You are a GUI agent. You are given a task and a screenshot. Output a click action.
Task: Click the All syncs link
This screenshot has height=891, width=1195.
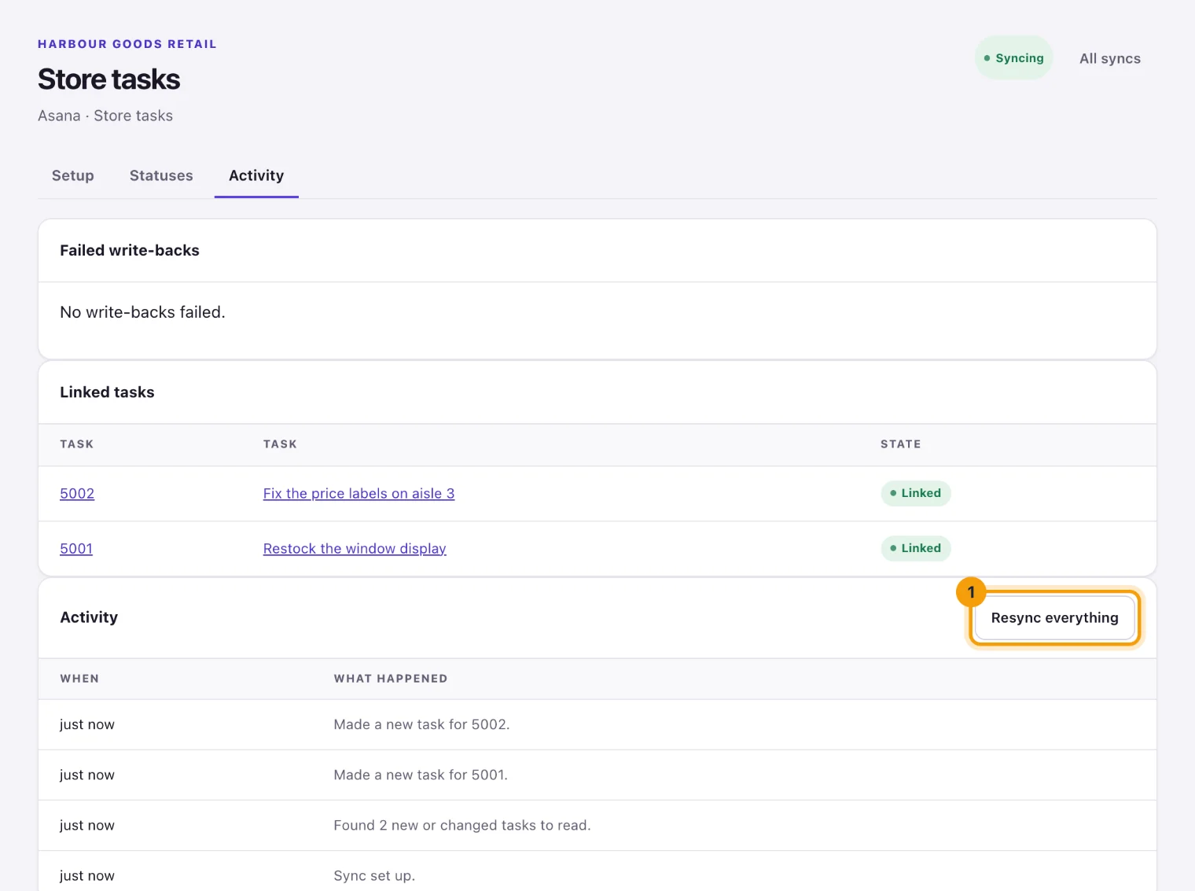[1109, 58]
